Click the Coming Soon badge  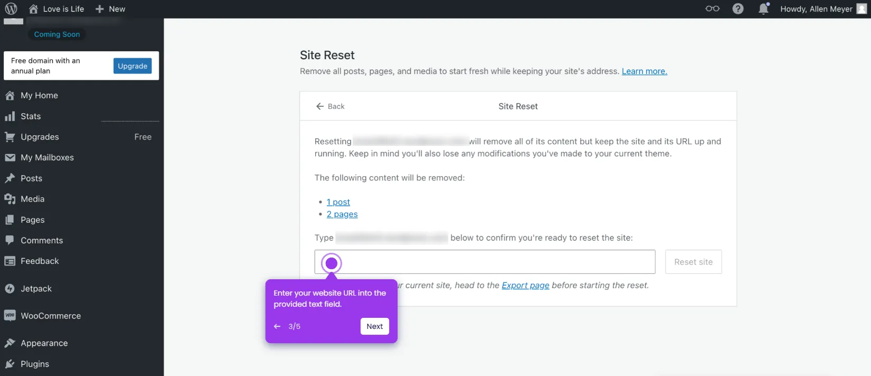point(57,34)
